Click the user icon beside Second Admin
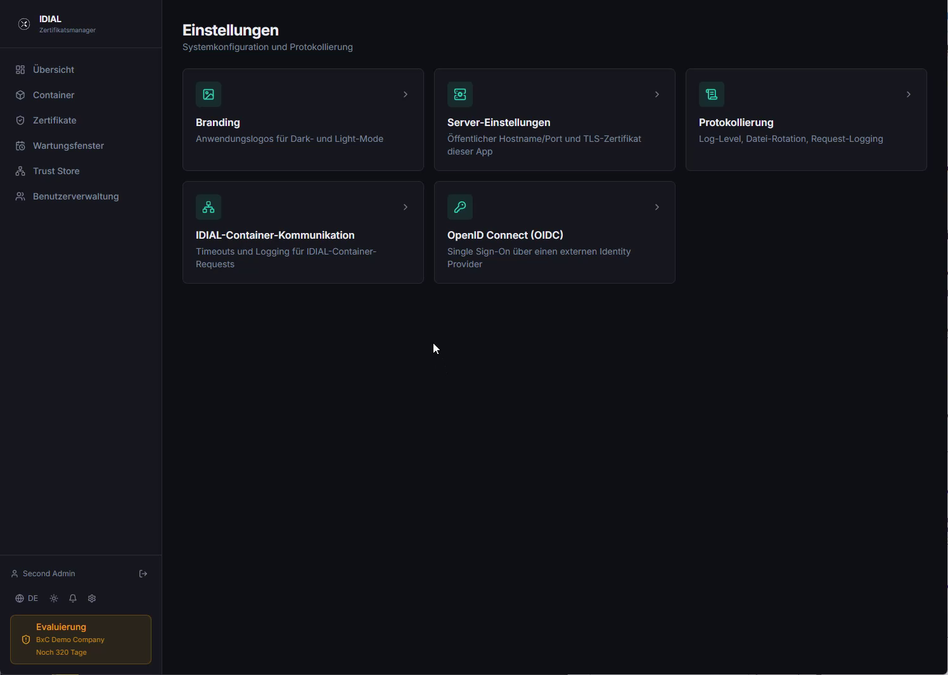Viewport: 948px width, 675px height. coord(15,574)
